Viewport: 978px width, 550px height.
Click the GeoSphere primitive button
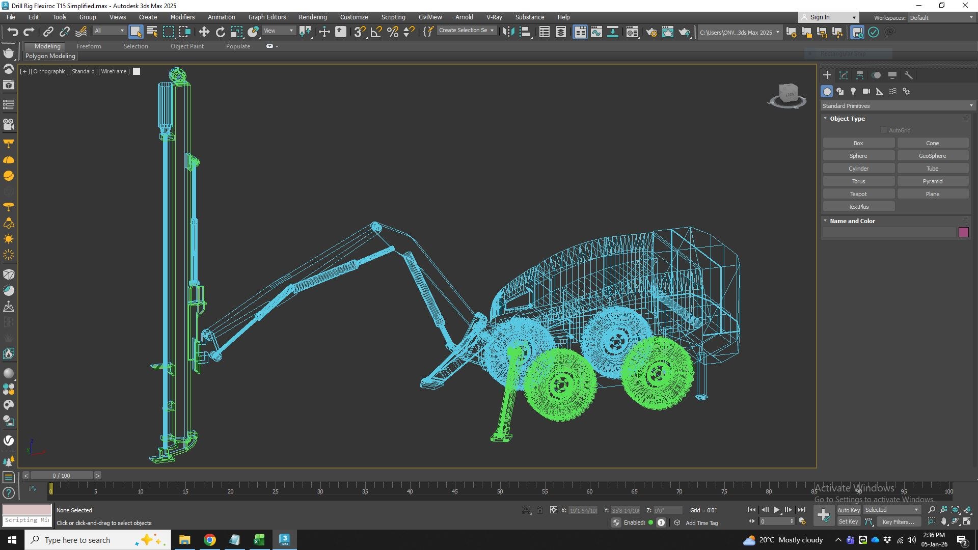coord(933,156)
